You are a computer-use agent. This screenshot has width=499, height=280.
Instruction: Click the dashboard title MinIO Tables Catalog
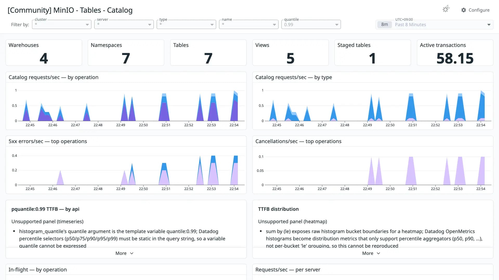[70, 10]
